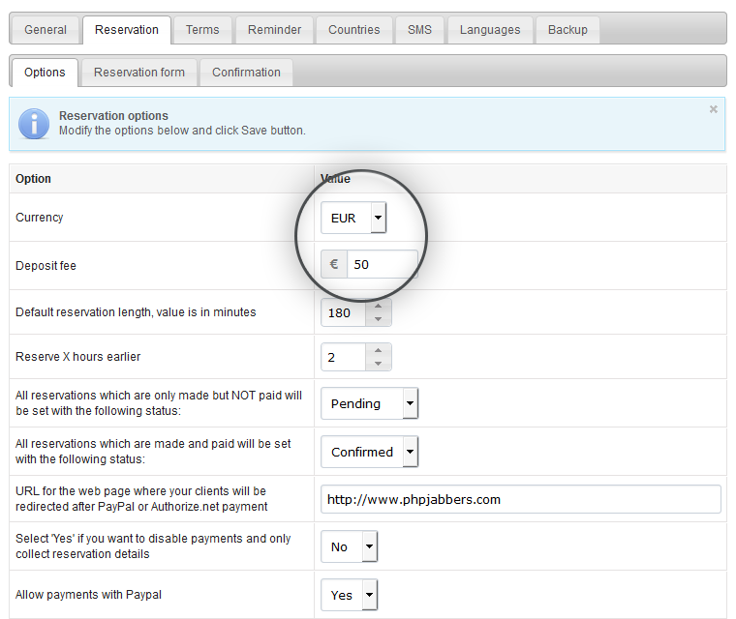Screen dimensions: 736x619
Task: Click the Currency option label
Action: tap(39, 218)
